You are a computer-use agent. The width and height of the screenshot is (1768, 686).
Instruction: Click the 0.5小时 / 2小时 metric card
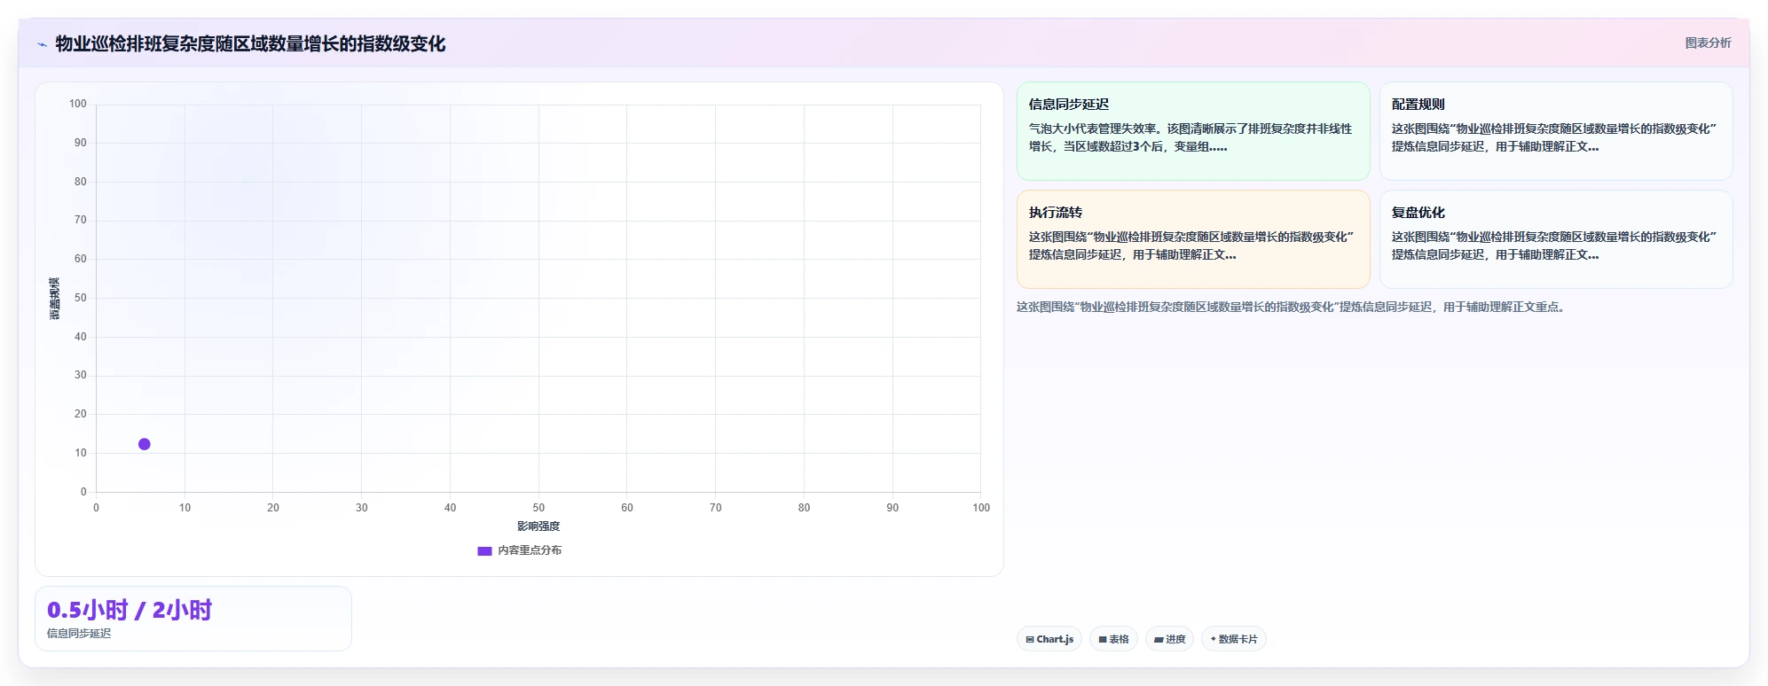tap(193, 619)
